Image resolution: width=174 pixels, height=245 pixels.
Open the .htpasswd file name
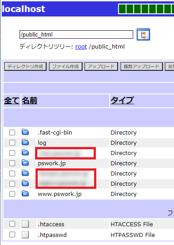[52, 235]
